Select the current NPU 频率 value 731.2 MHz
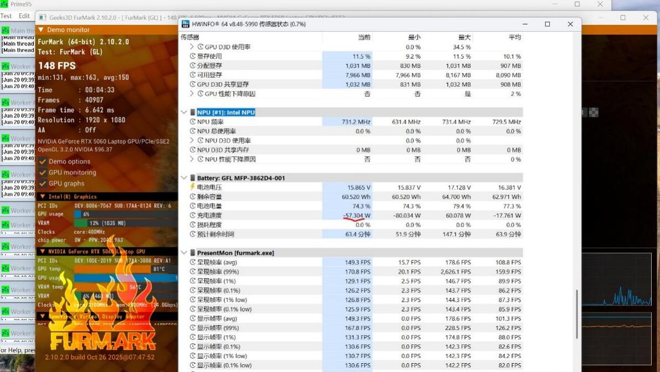The image size is (660, 372). point(356,122)
